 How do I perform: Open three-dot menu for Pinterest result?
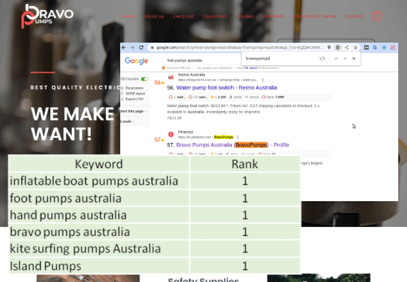point(237,137)
